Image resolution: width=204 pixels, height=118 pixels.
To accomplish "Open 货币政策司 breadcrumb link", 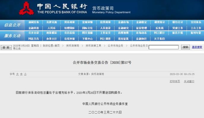I will click(73, 46).
